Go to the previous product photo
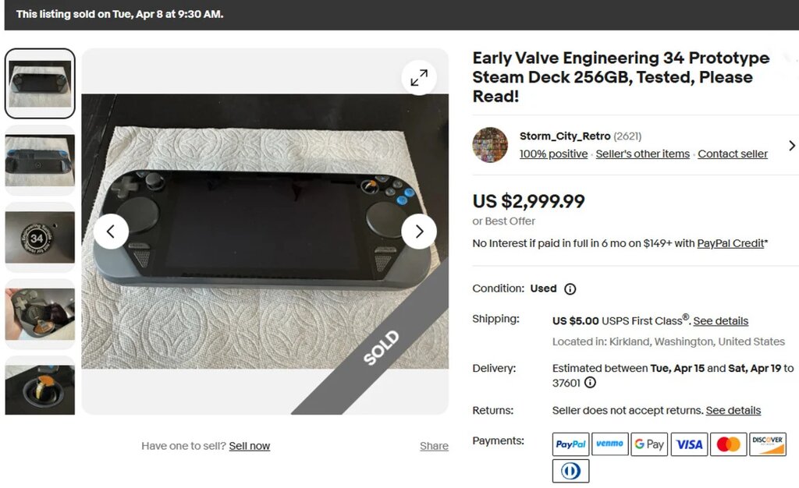Screen dimensions: 799x488 point(111,232)
